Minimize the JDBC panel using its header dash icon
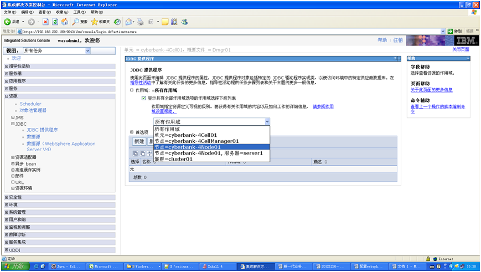481x272 pixels. 399,59
